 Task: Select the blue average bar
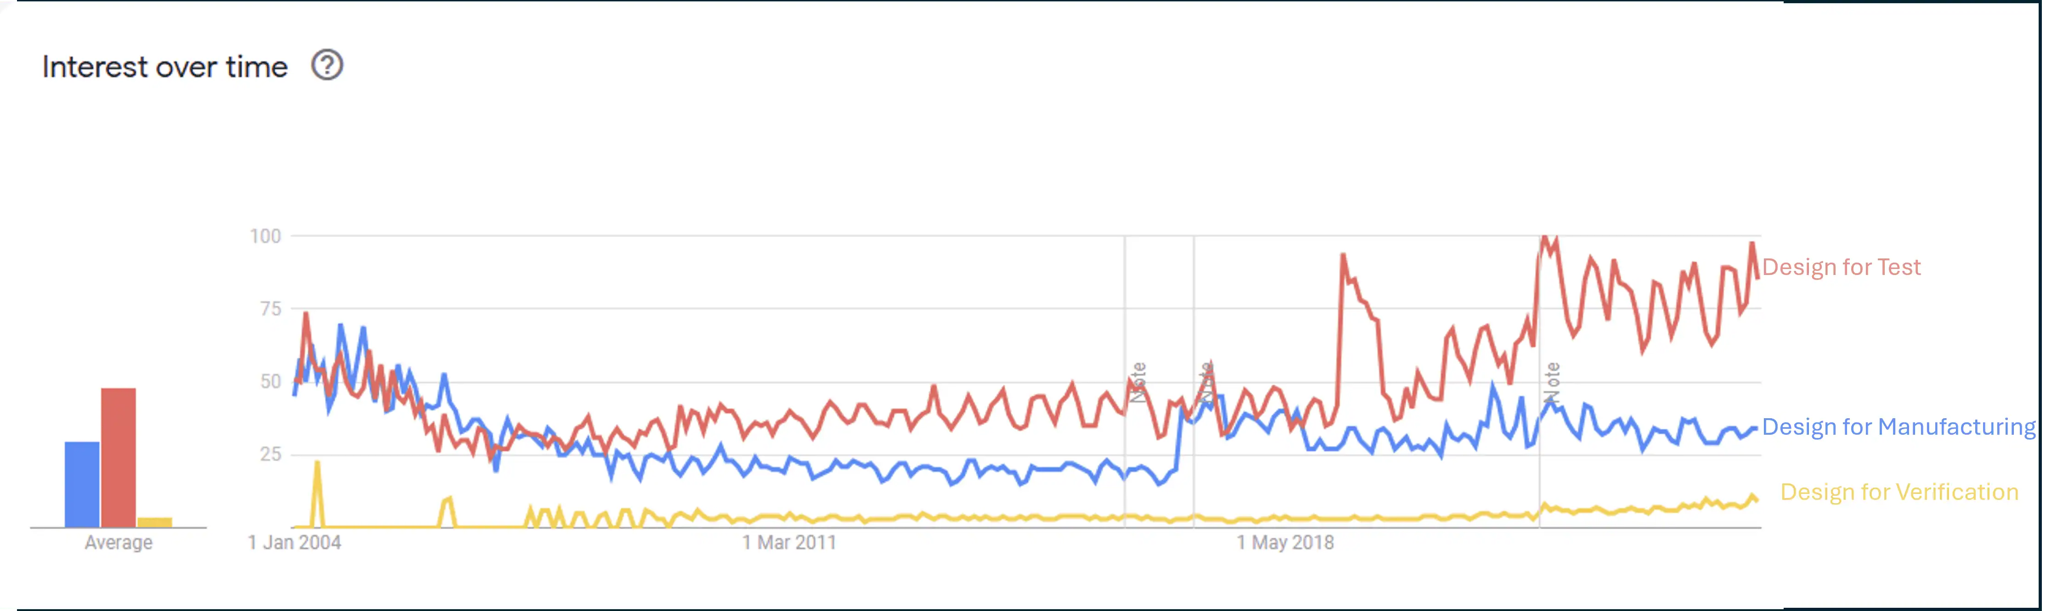(83, 485)
